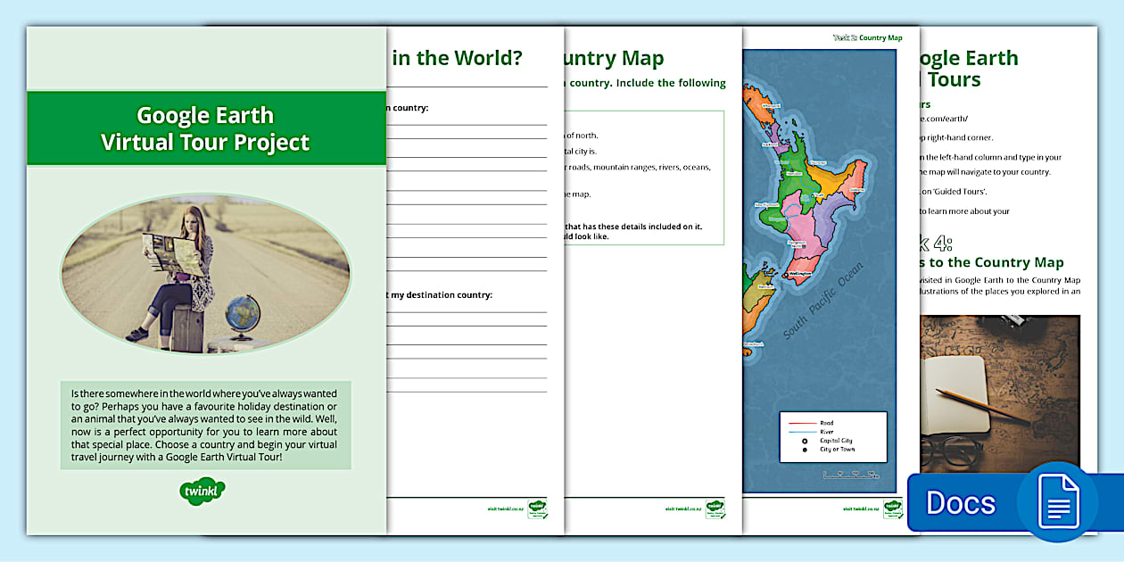Screen dimensions: 1124x562
Task: Expand the 'Task 2: Country Map' page header
Action: 614,58
